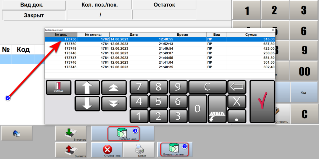Click the Сумма column header

[x=250, y=35]
